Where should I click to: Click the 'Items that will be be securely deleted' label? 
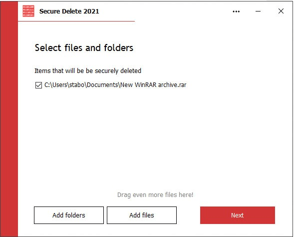pyautogui.click(x=88, y=71)
